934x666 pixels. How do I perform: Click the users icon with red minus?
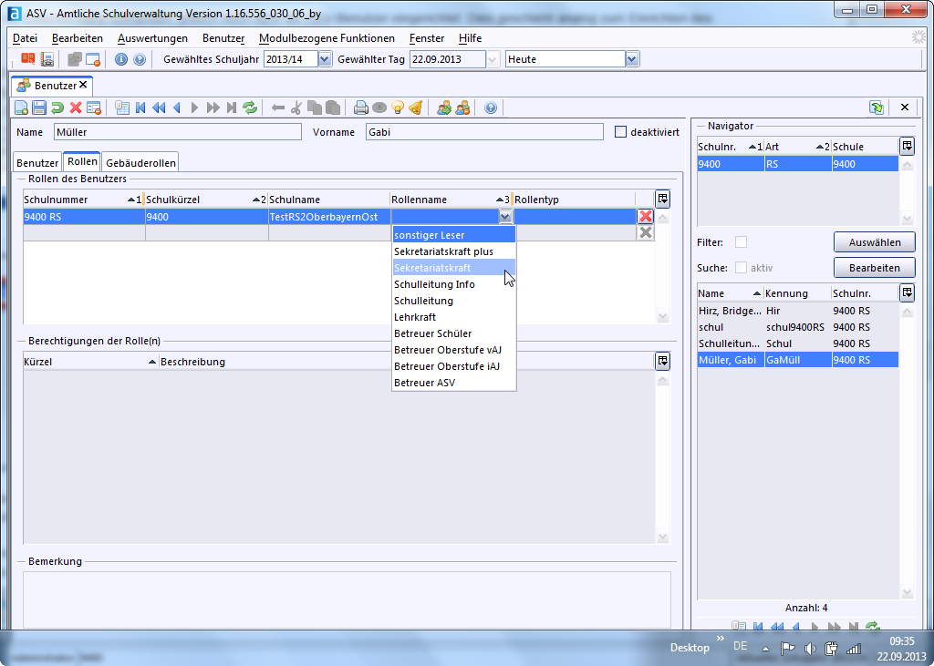462,108
